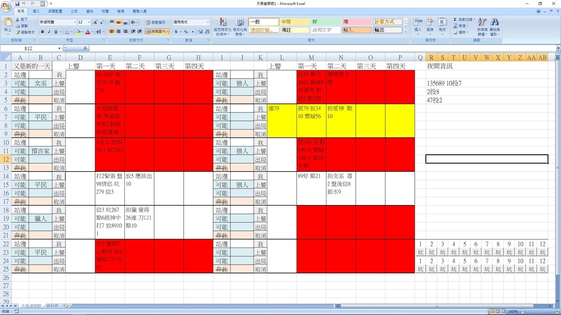
Task: Insert function via fx button
Action: (85, 48)
